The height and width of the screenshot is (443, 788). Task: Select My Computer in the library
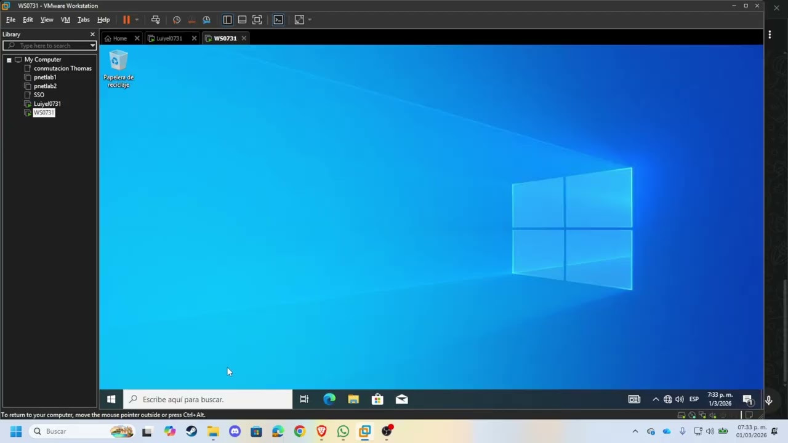[x=42, y=60]
